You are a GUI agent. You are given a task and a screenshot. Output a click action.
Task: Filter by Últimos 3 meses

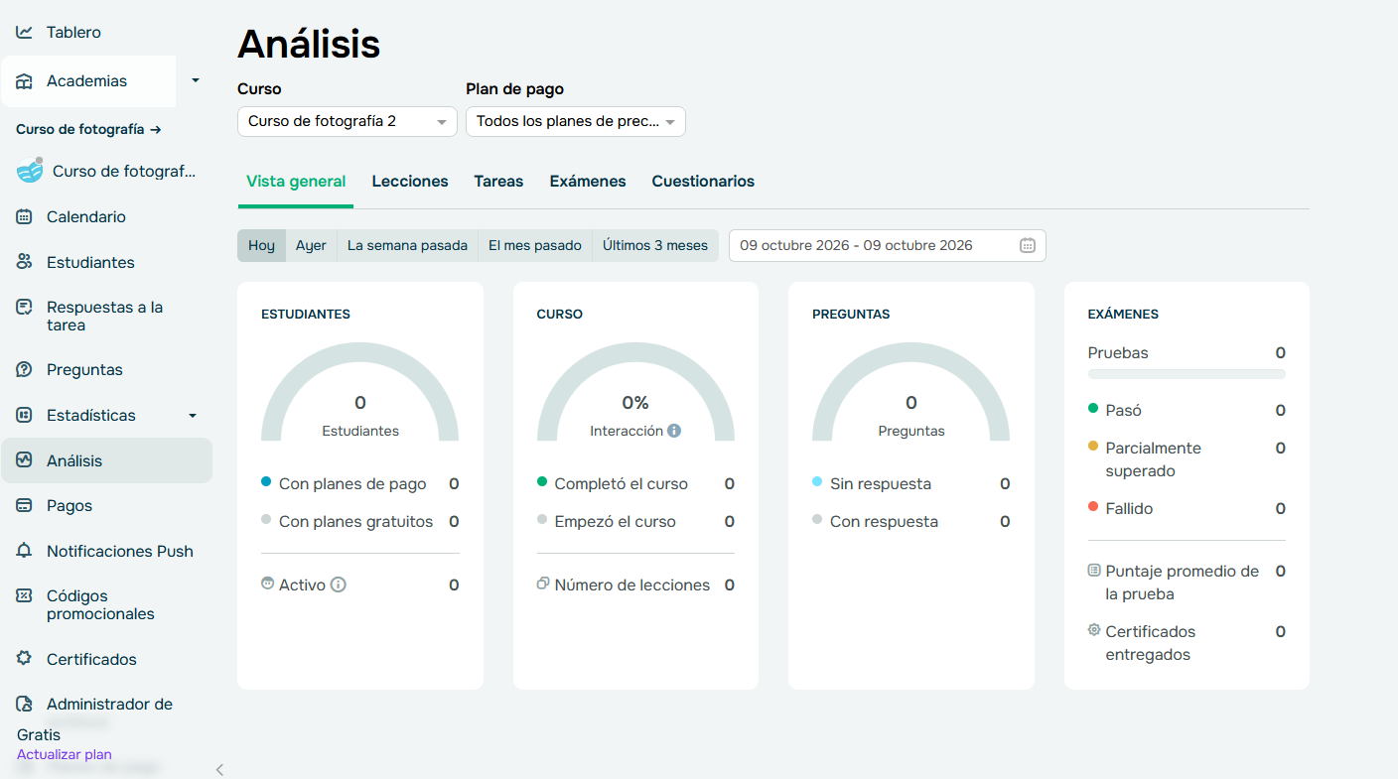click(x=655, y=246)
